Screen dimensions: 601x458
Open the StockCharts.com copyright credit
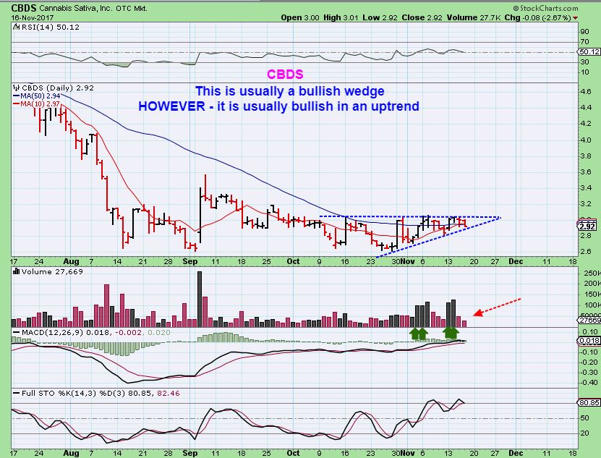coord(546,8)
